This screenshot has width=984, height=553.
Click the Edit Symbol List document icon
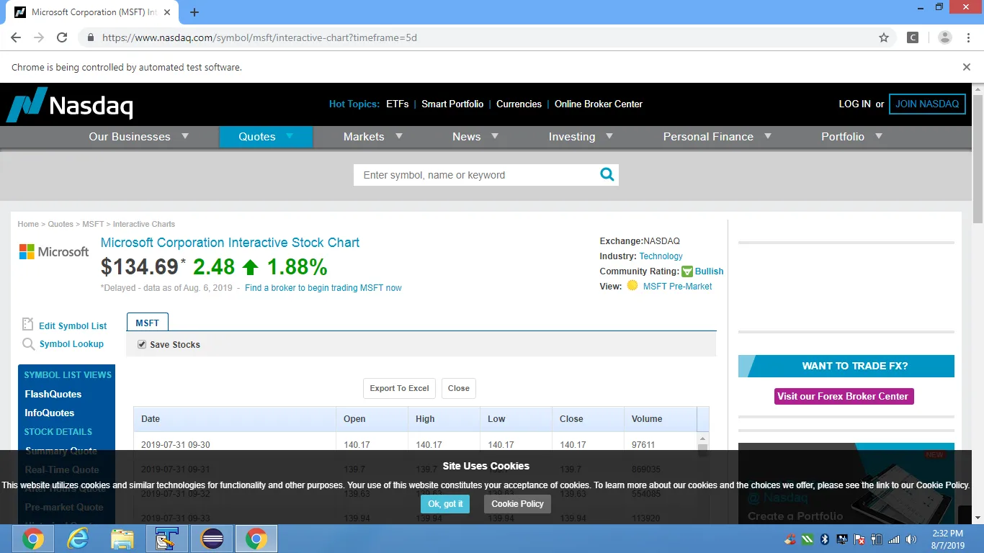pyautogui.click(x=28, y=325)
